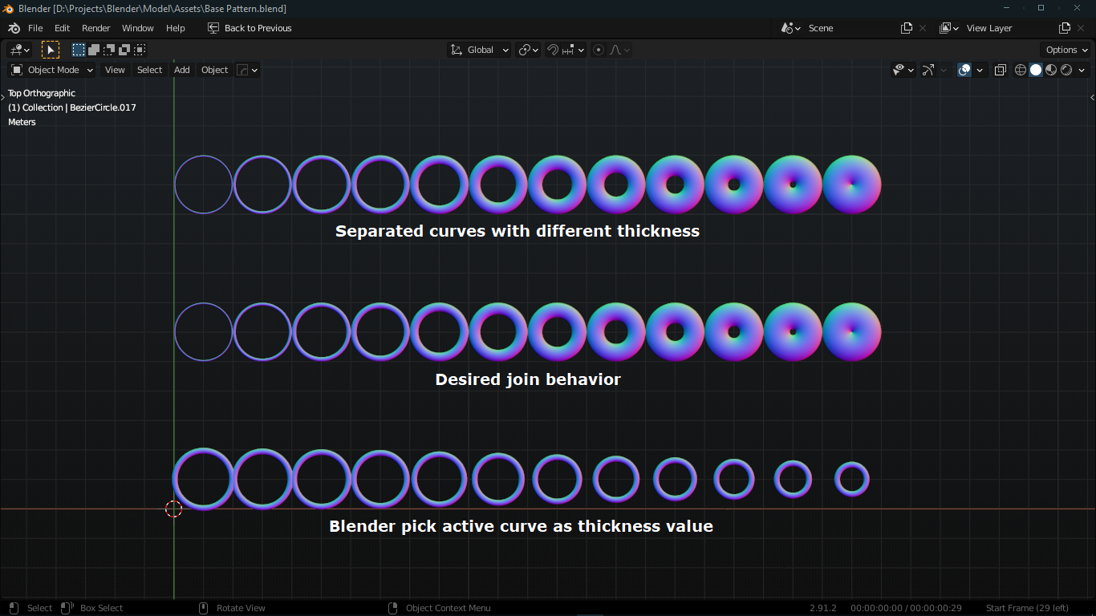Open the snapping options dropdown
This screenshot has height=616, width=1096.
[574, 50]
